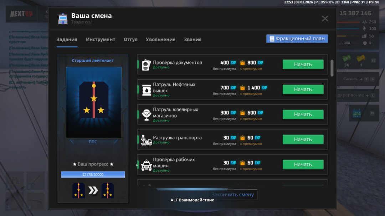Screen dimensions: 385x216
Task: Switch to the Инструмент tab
Action: [101, 39]
